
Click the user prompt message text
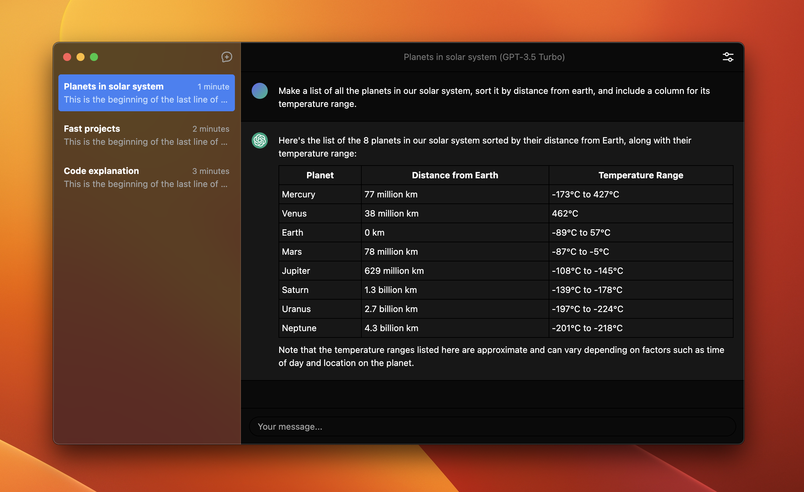point(494,97)
